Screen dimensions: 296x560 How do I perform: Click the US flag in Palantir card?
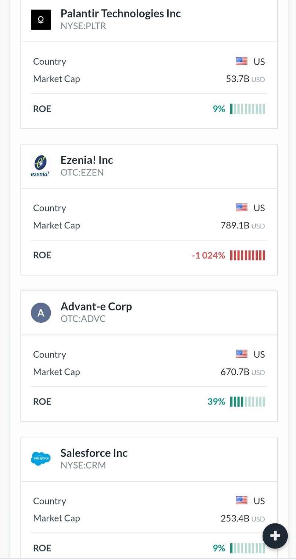point(241,61)
